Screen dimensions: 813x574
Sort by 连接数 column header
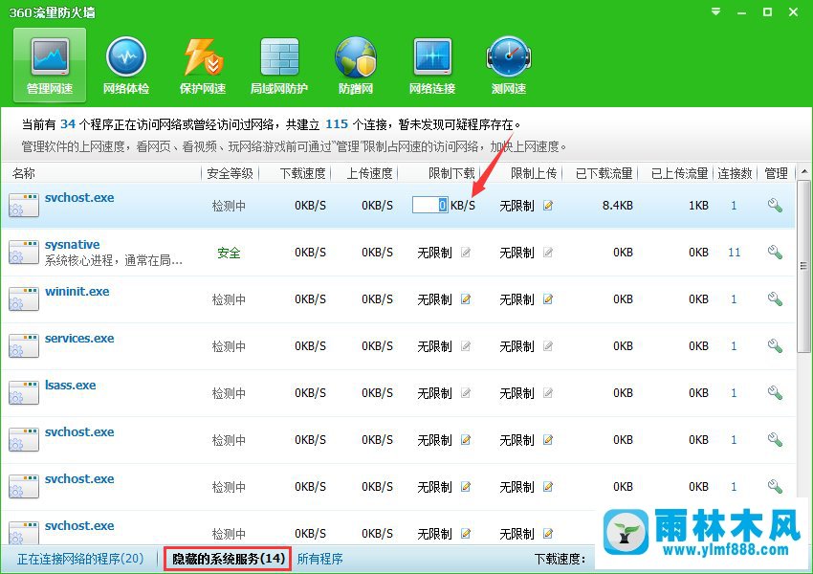[735, 173]
